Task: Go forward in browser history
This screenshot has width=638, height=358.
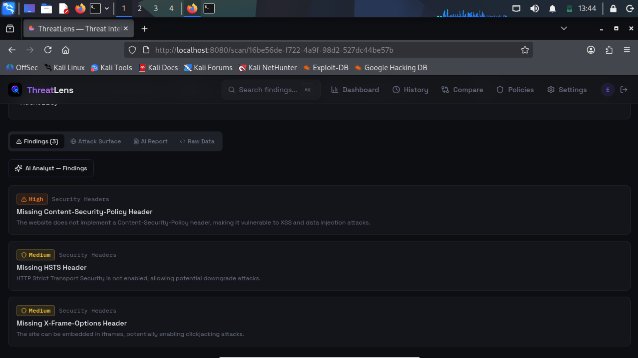Action: [x=30, y=50]
